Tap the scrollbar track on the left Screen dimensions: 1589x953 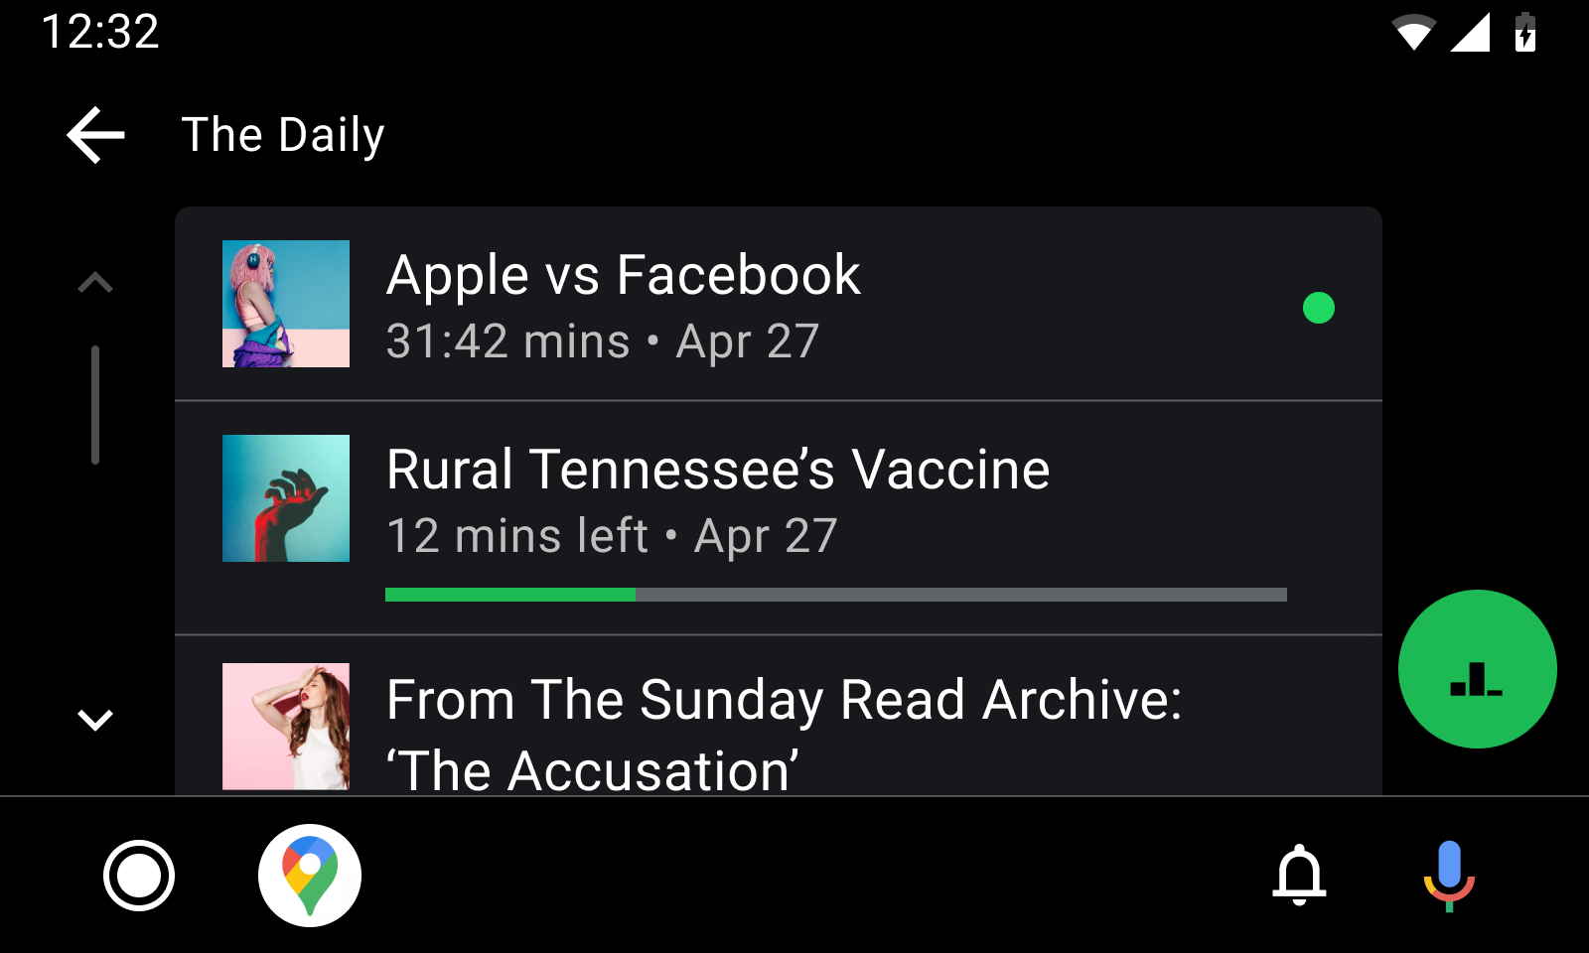pyautogui.click(x=94, y=403)
